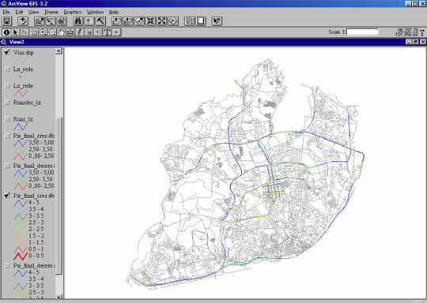The height and width of the screenshot is (303, 427).
Task: Open the Legend Editor toolbar icon
Action: pos(51,21)
